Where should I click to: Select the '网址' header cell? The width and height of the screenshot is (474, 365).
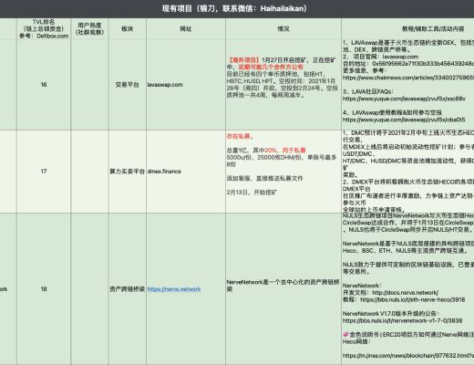[x=186, y=29]
